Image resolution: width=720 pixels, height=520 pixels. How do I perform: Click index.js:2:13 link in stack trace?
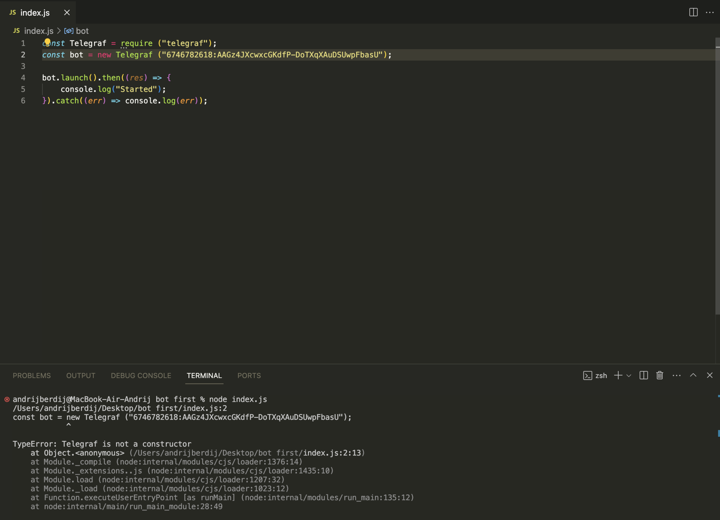pos(332,453)
